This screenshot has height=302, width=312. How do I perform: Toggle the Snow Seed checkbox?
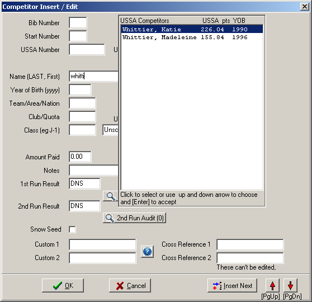[x=73, y=229]
